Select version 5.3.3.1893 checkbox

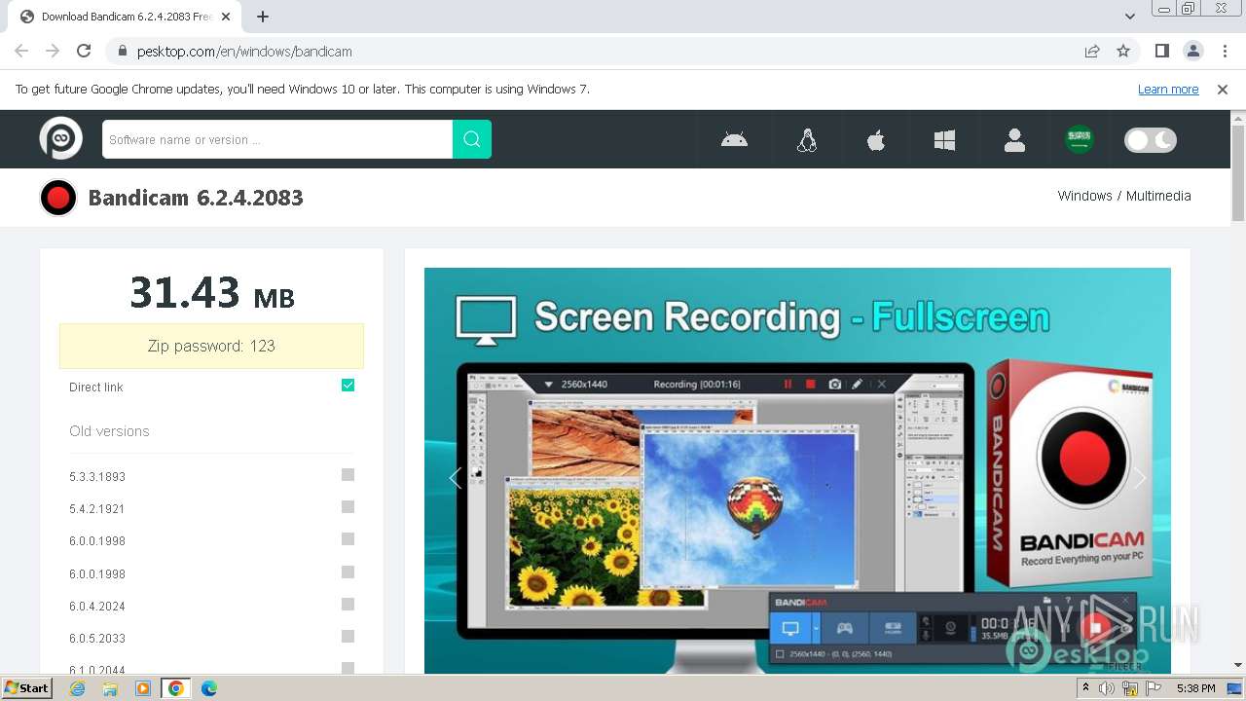[348, 475]
